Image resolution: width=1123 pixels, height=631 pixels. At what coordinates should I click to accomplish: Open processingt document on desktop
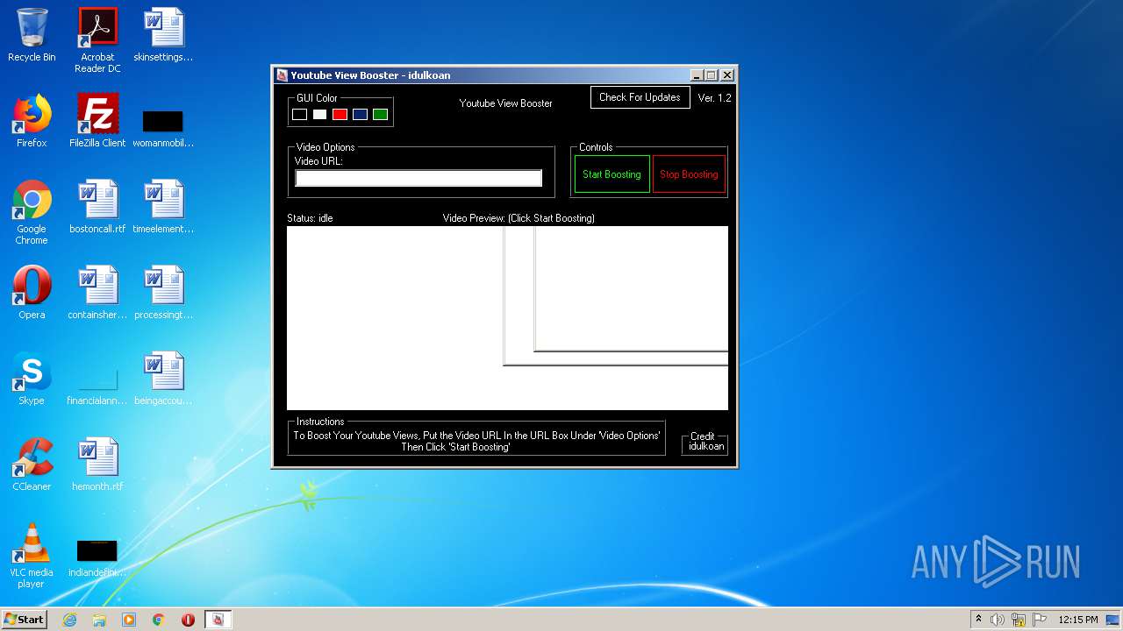(163, 294)
